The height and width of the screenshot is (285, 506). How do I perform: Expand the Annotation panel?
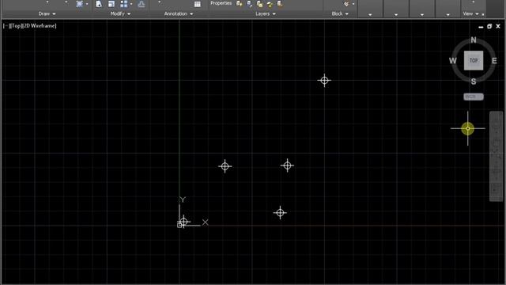coord(179,13)
